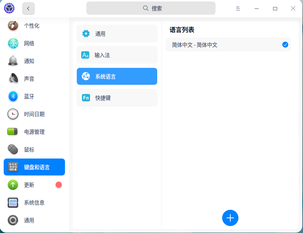Open the 时间日期 settings label

[x=34, y=114]
